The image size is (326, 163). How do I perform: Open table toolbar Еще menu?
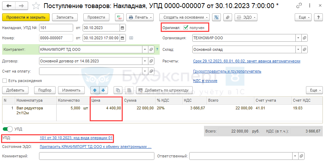pyautogui.click(x=314, y=90)
